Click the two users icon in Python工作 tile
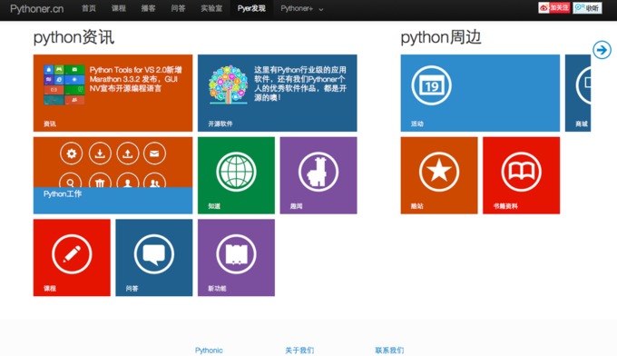Viewport: 617px width, 356px height. coord(154,181)
